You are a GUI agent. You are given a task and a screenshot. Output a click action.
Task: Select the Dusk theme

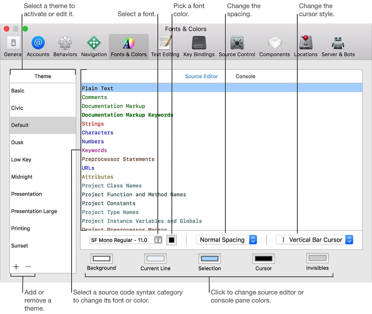coord(43,142)
